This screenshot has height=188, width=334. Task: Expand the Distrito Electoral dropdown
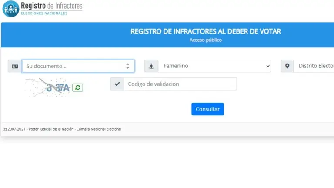coord(313,66)
